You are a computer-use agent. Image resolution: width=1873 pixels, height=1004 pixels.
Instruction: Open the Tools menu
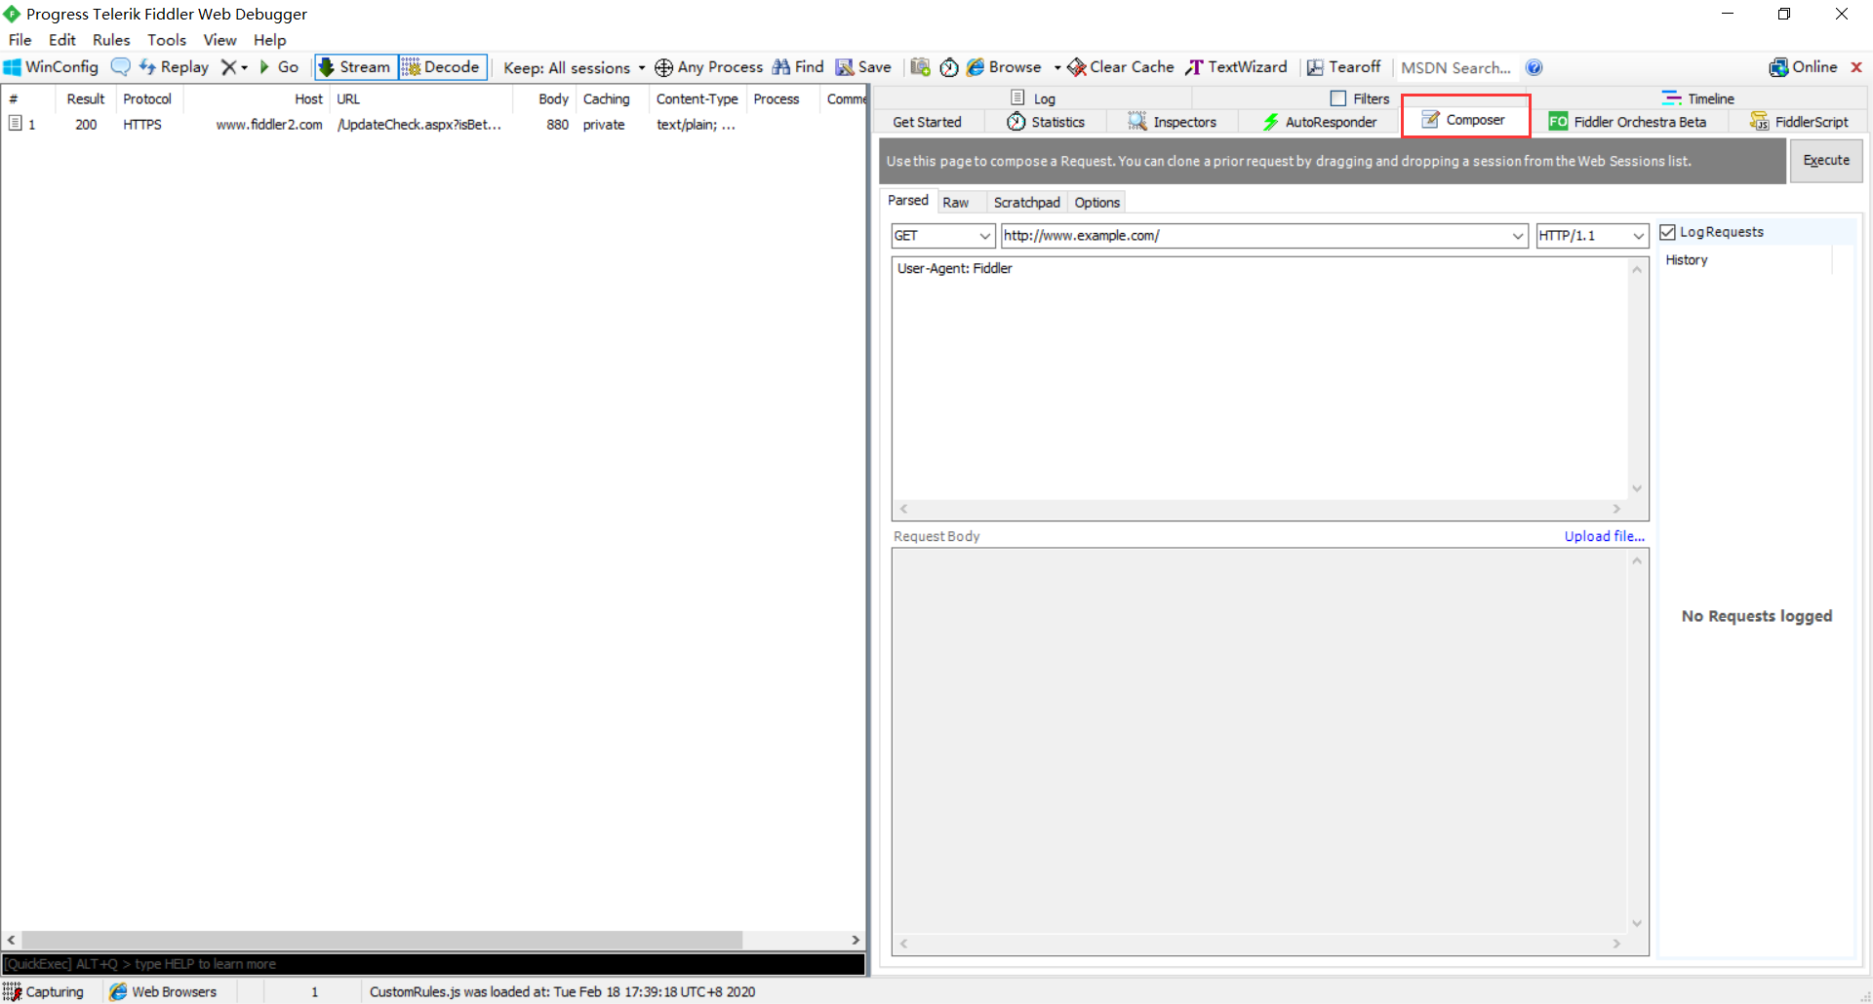click(167, 40)
